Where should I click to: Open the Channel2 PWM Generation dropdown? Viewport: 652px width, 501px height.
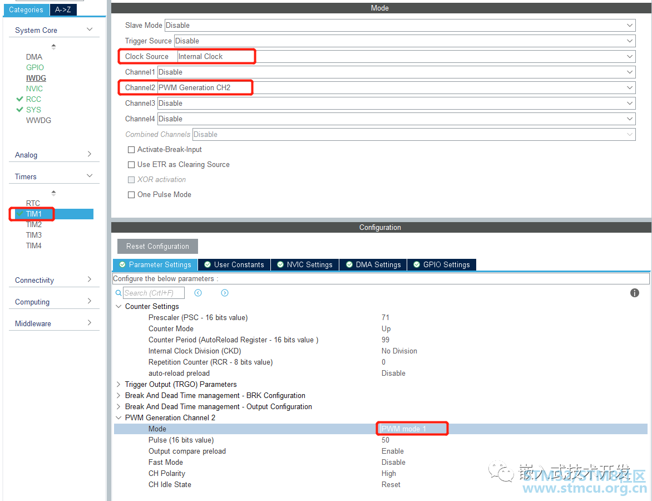[396, 87]
